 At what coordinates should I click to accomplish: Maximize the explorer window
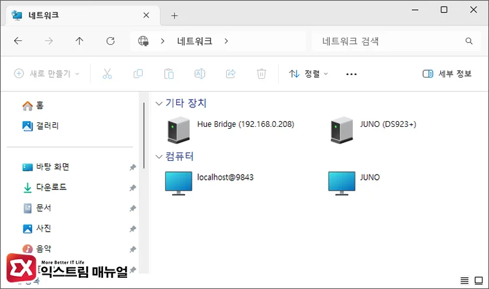(x=444, y=10)
